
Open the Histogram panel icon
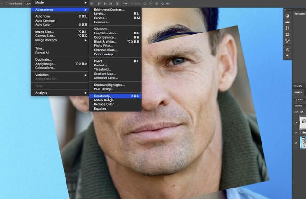click(287, 22)
